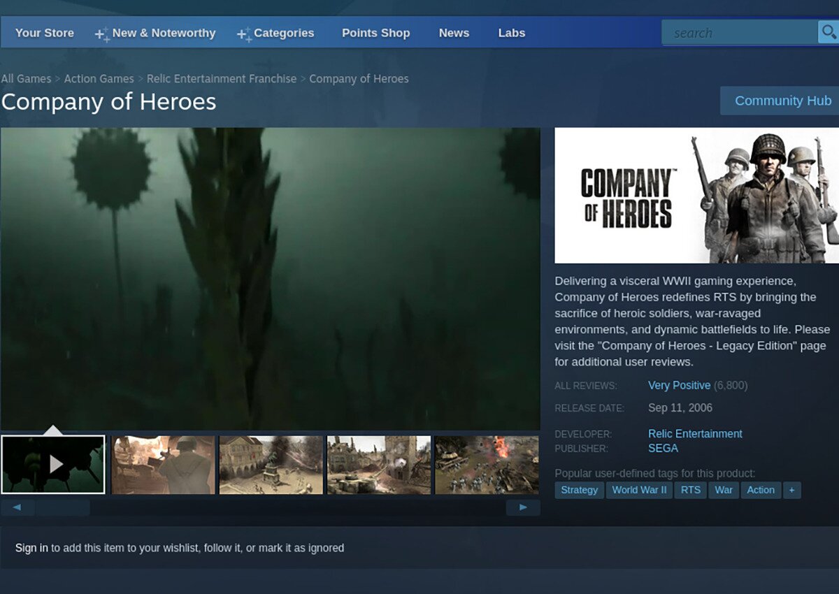Viewport: 839px width, 594px height.
Task: Go to the Points Shop tab
Action: (375, 33)
